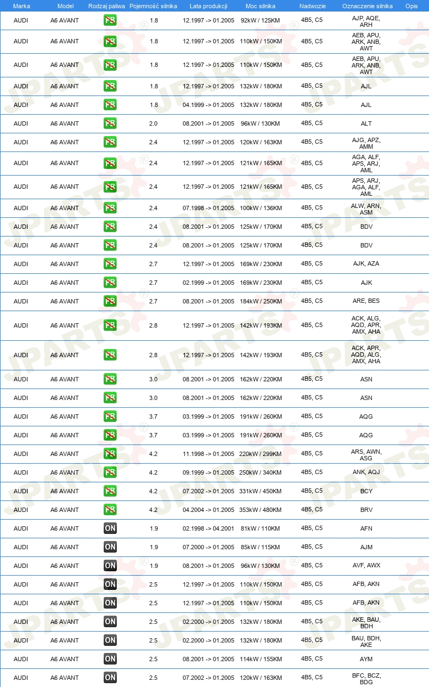Image resolution: width=429 pixels, height=687 pixels.
Task: Select petrol icon in the BRV 480KM row
Action: click(x=110, y=510)
